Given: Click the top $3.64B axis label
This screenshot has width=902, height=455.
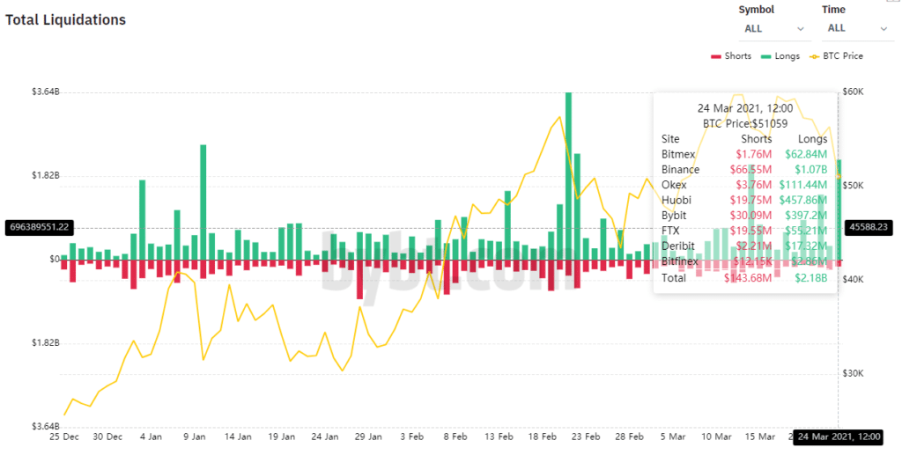Looking at the screenshot, I should [x=46, y=92].
